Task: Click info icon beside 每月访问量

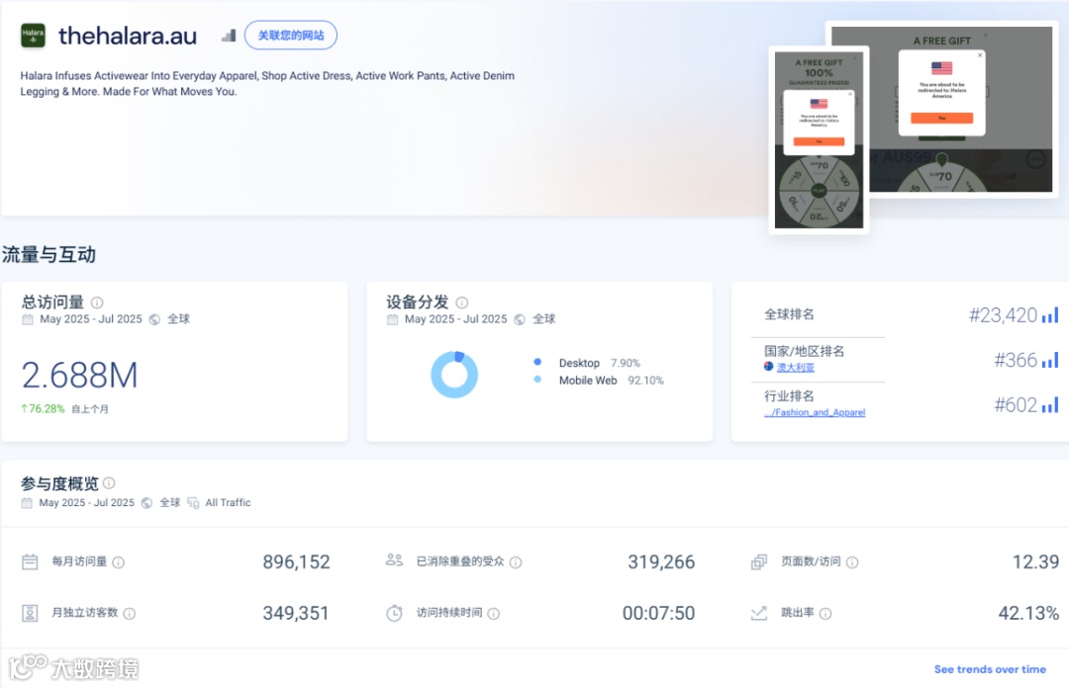Action: click(119, 562)
